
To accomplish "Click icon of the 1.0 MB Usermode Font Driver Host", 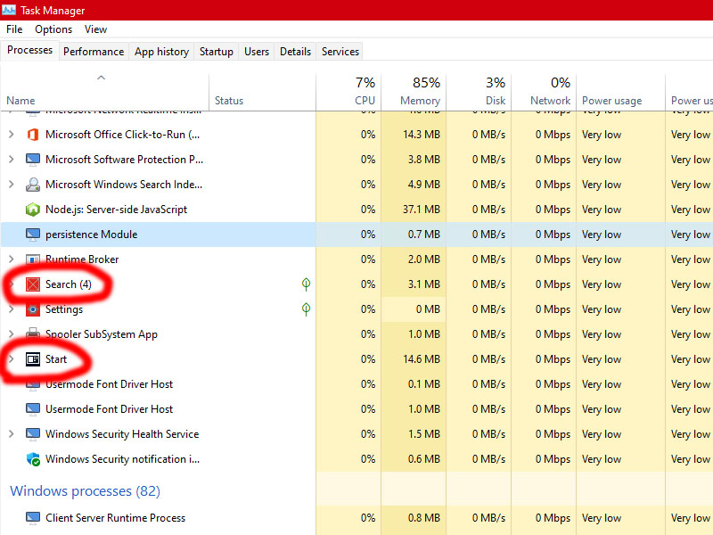I will click(33, 409).
